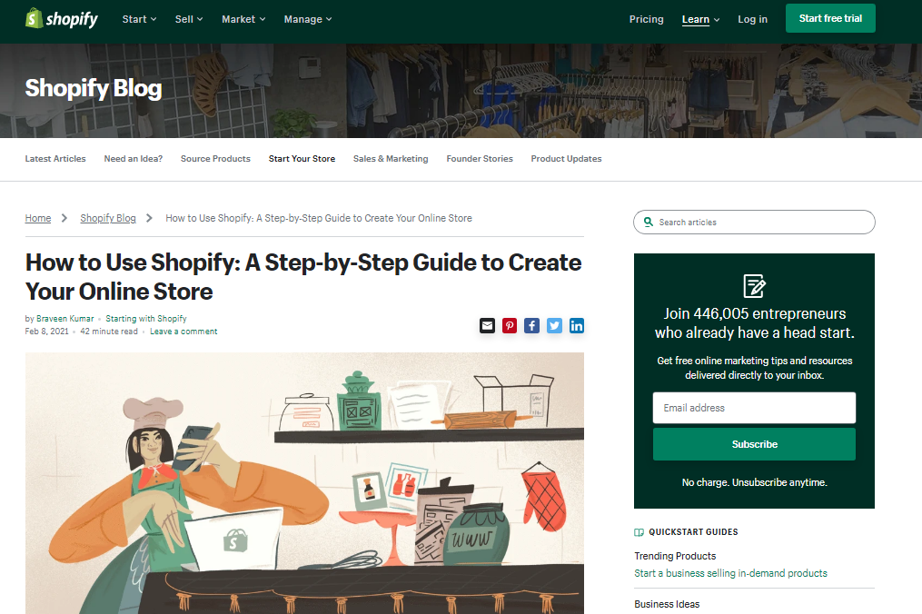Open Source Products tab
This screenshot has height=614, width=922.
click(x=215, y=159)
